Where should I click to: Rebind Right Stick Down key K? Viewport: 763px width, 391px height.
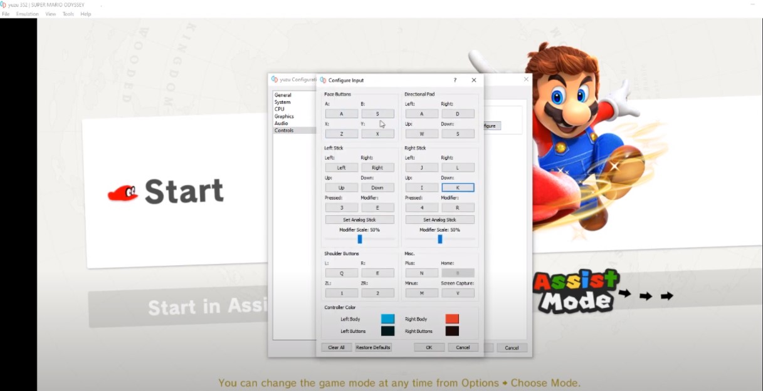coord(458,188)
